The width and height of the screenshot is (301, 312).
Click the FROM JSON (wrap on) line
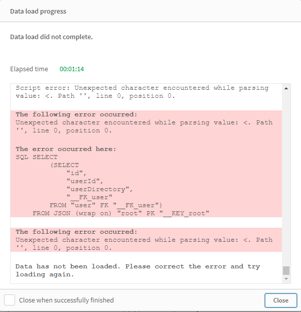click(120, 213)
